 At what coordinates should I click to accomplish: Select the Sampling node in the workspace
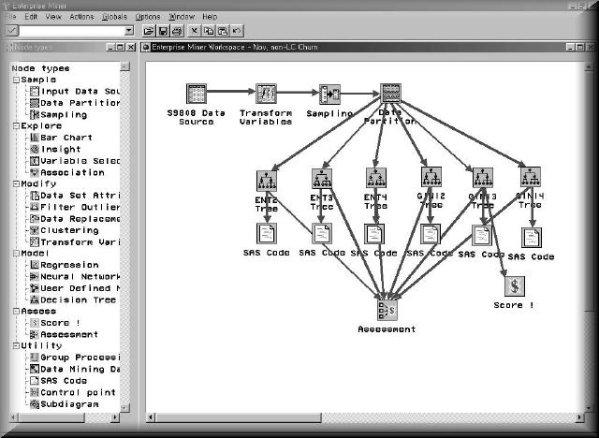[329, 95]
